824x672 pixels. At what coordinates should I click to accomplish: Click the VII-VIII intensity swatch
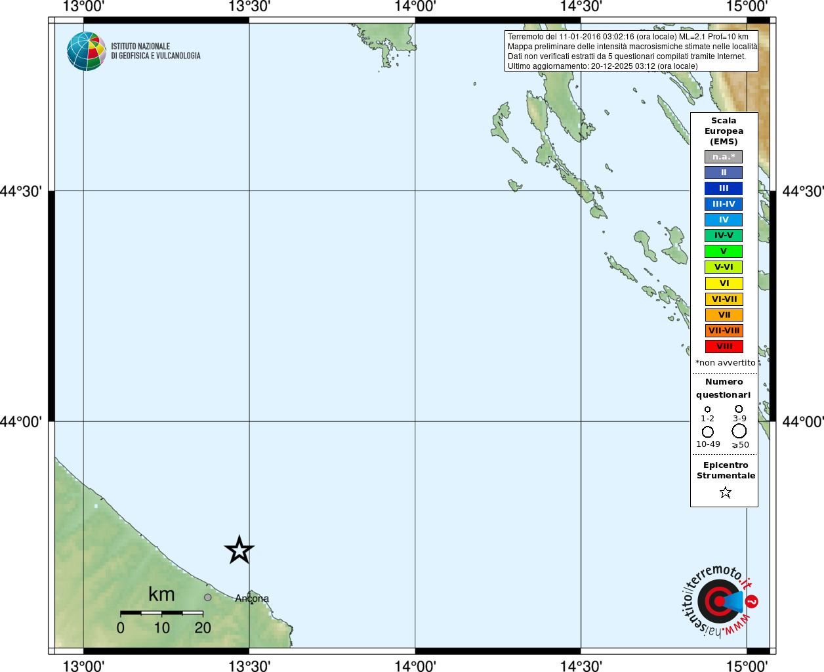coord(724,331)
